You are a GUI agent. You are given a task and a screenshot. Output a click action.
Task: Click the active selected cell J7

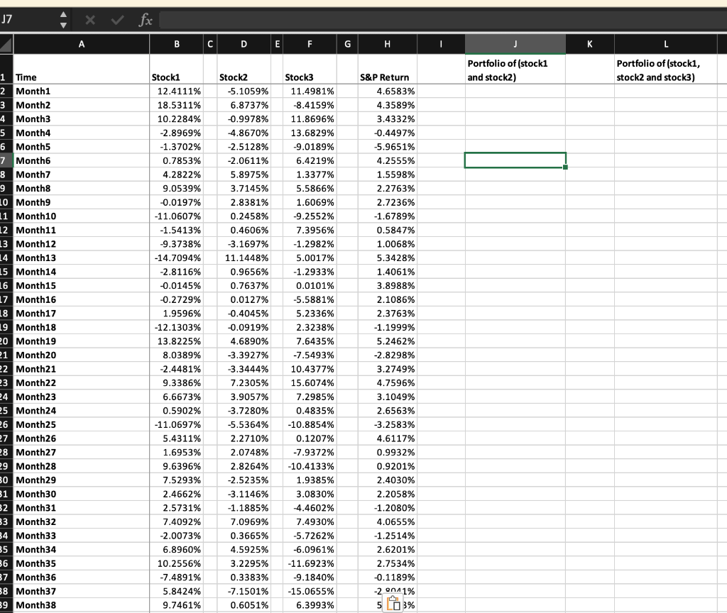pyautogui.click(x=515, y=160)
